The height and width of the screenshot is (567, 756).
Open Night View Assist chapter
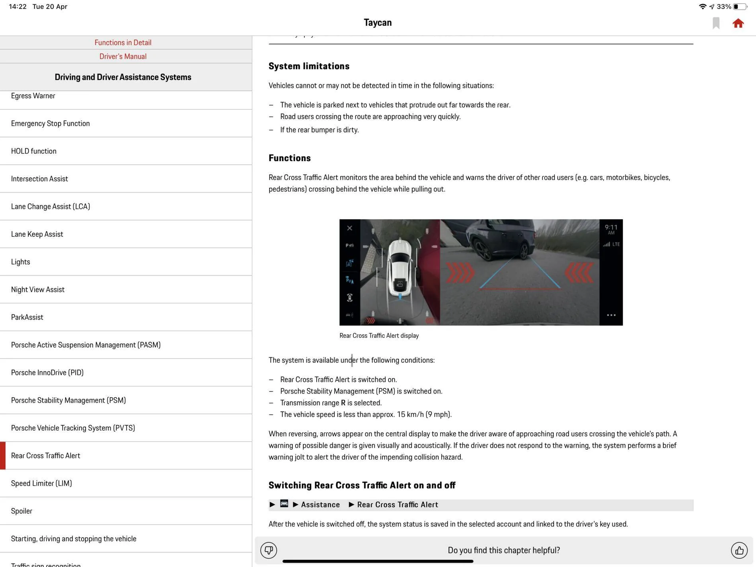(126, 289)
